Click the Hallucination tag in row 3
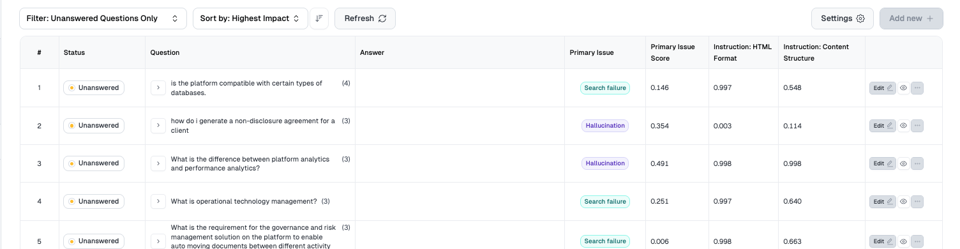Viewport: 960px width, 249px height. pos(605,163)
